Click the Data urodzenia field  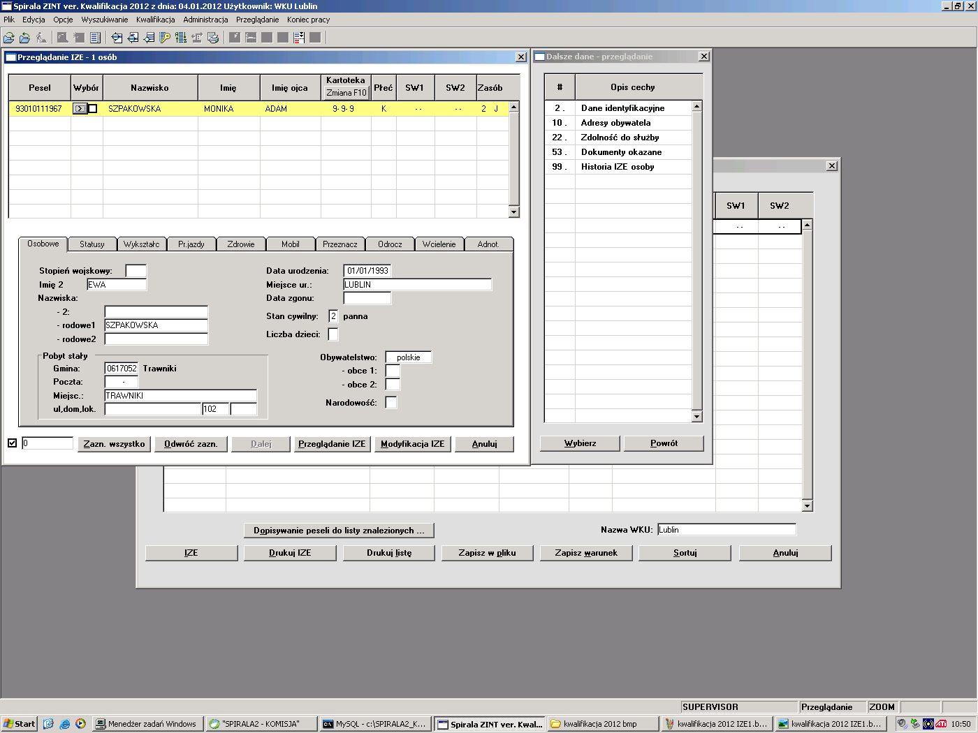(367, 271)
